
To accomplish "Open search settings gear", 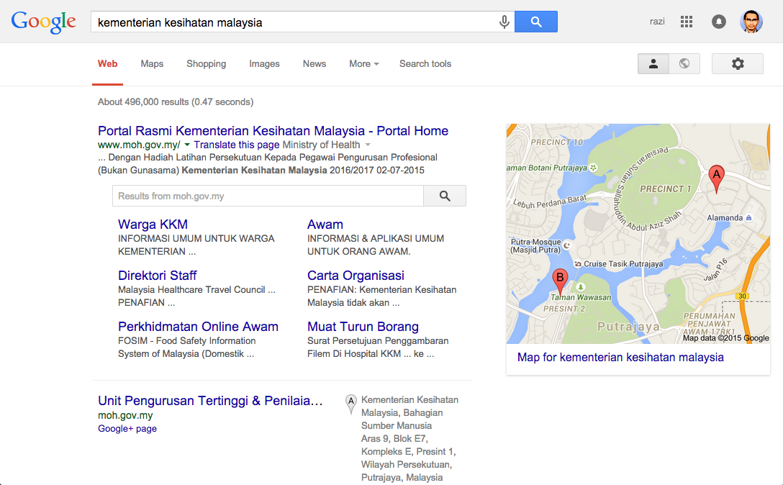I will click(738, 64).
